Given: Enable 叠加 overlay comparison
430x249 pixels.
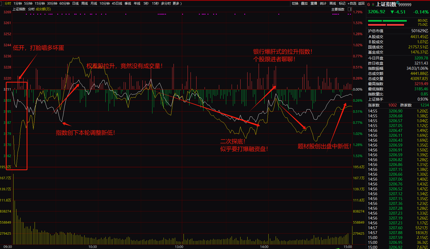Looking at the screenshot, I should pos(304,4).
